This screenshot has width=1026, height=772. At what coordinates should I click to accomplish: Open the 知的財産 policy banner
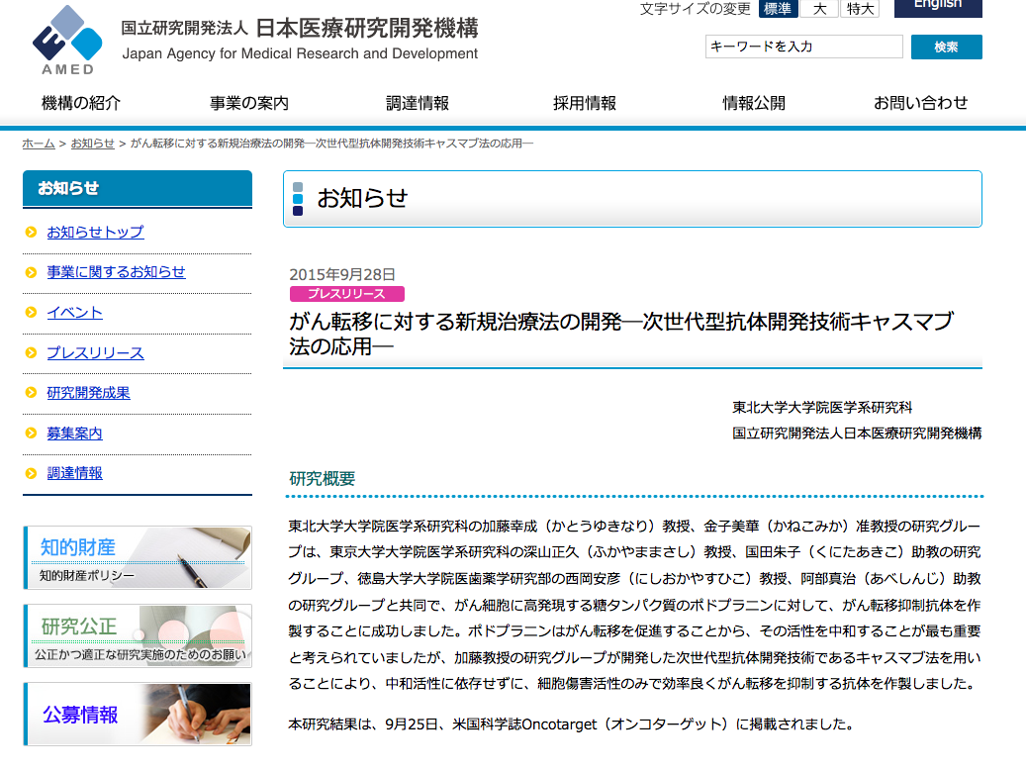138,558
